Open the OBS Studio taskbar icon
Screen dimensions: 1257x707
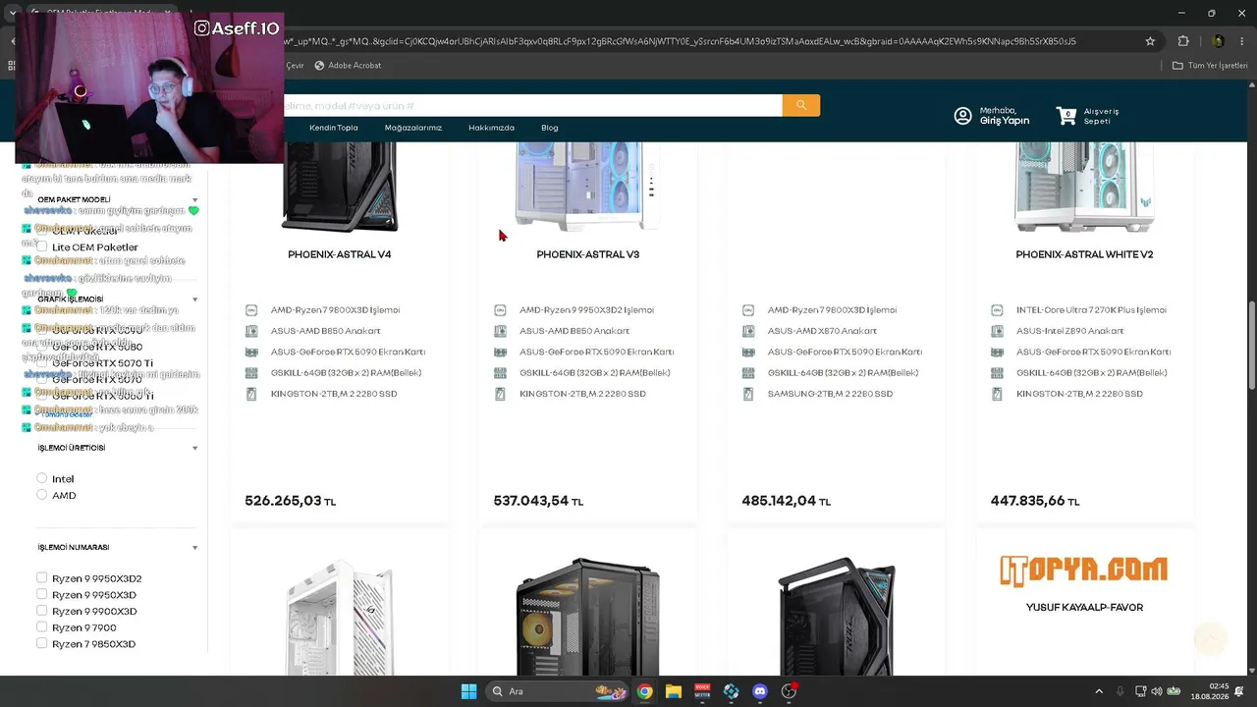pos(789,691)
